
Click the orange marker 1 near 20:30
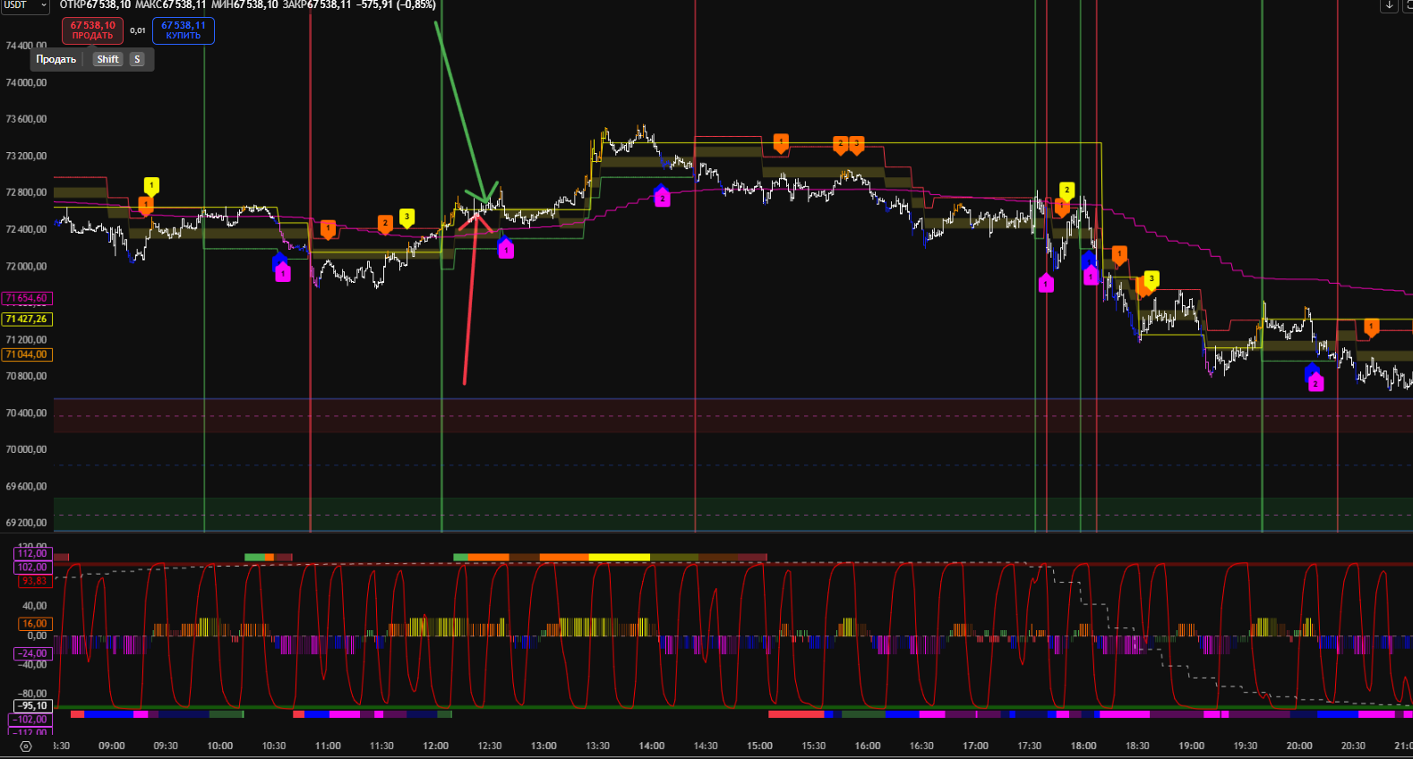point(1371,327)
